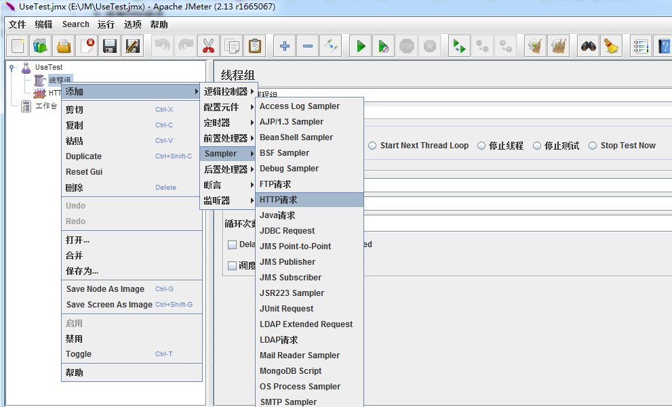Click the Cut scissors icon
Viewport: 672px width, 407px height.
click(x=208, y=46)
